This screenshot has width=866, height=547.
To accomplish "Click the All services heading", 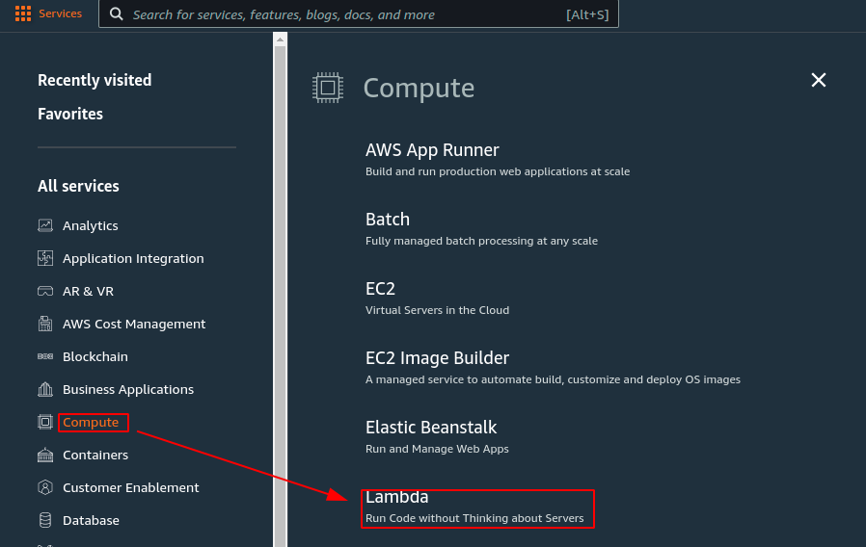I will tap(78, 186).
